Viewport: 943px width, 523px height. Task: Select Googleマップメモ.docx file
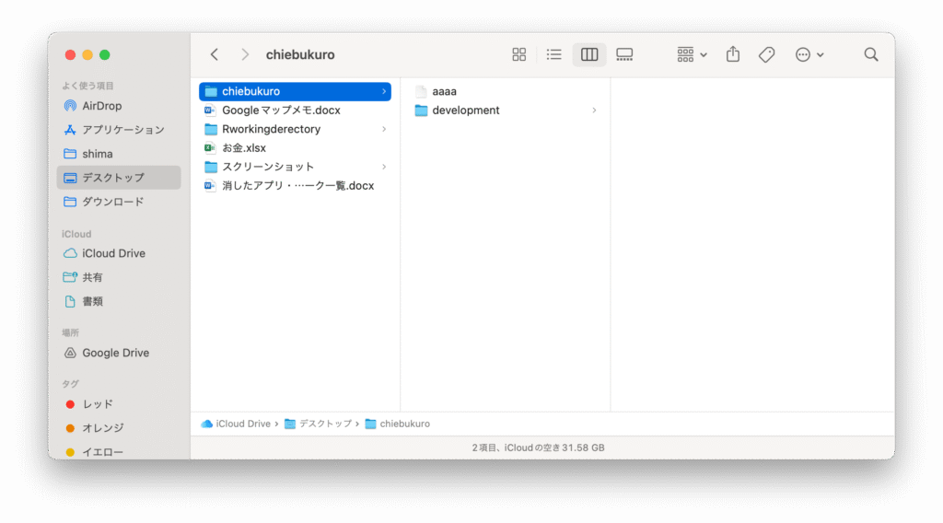tap(295, 110)
